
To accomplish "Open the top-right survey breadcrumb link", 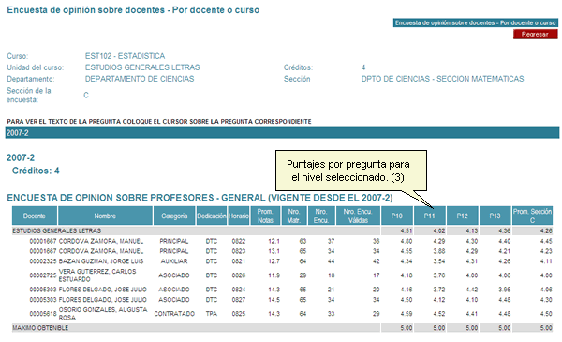I will tap(475, 22).
